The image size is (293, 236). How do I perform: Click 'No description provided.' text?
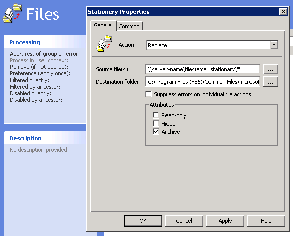39,150
